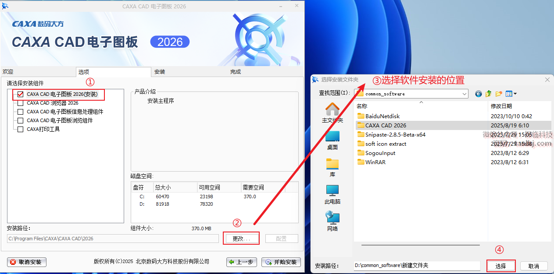This screenshot has height=274, width=554.
Task: Select 库 in the places bar
Action: tap(332, 168)
